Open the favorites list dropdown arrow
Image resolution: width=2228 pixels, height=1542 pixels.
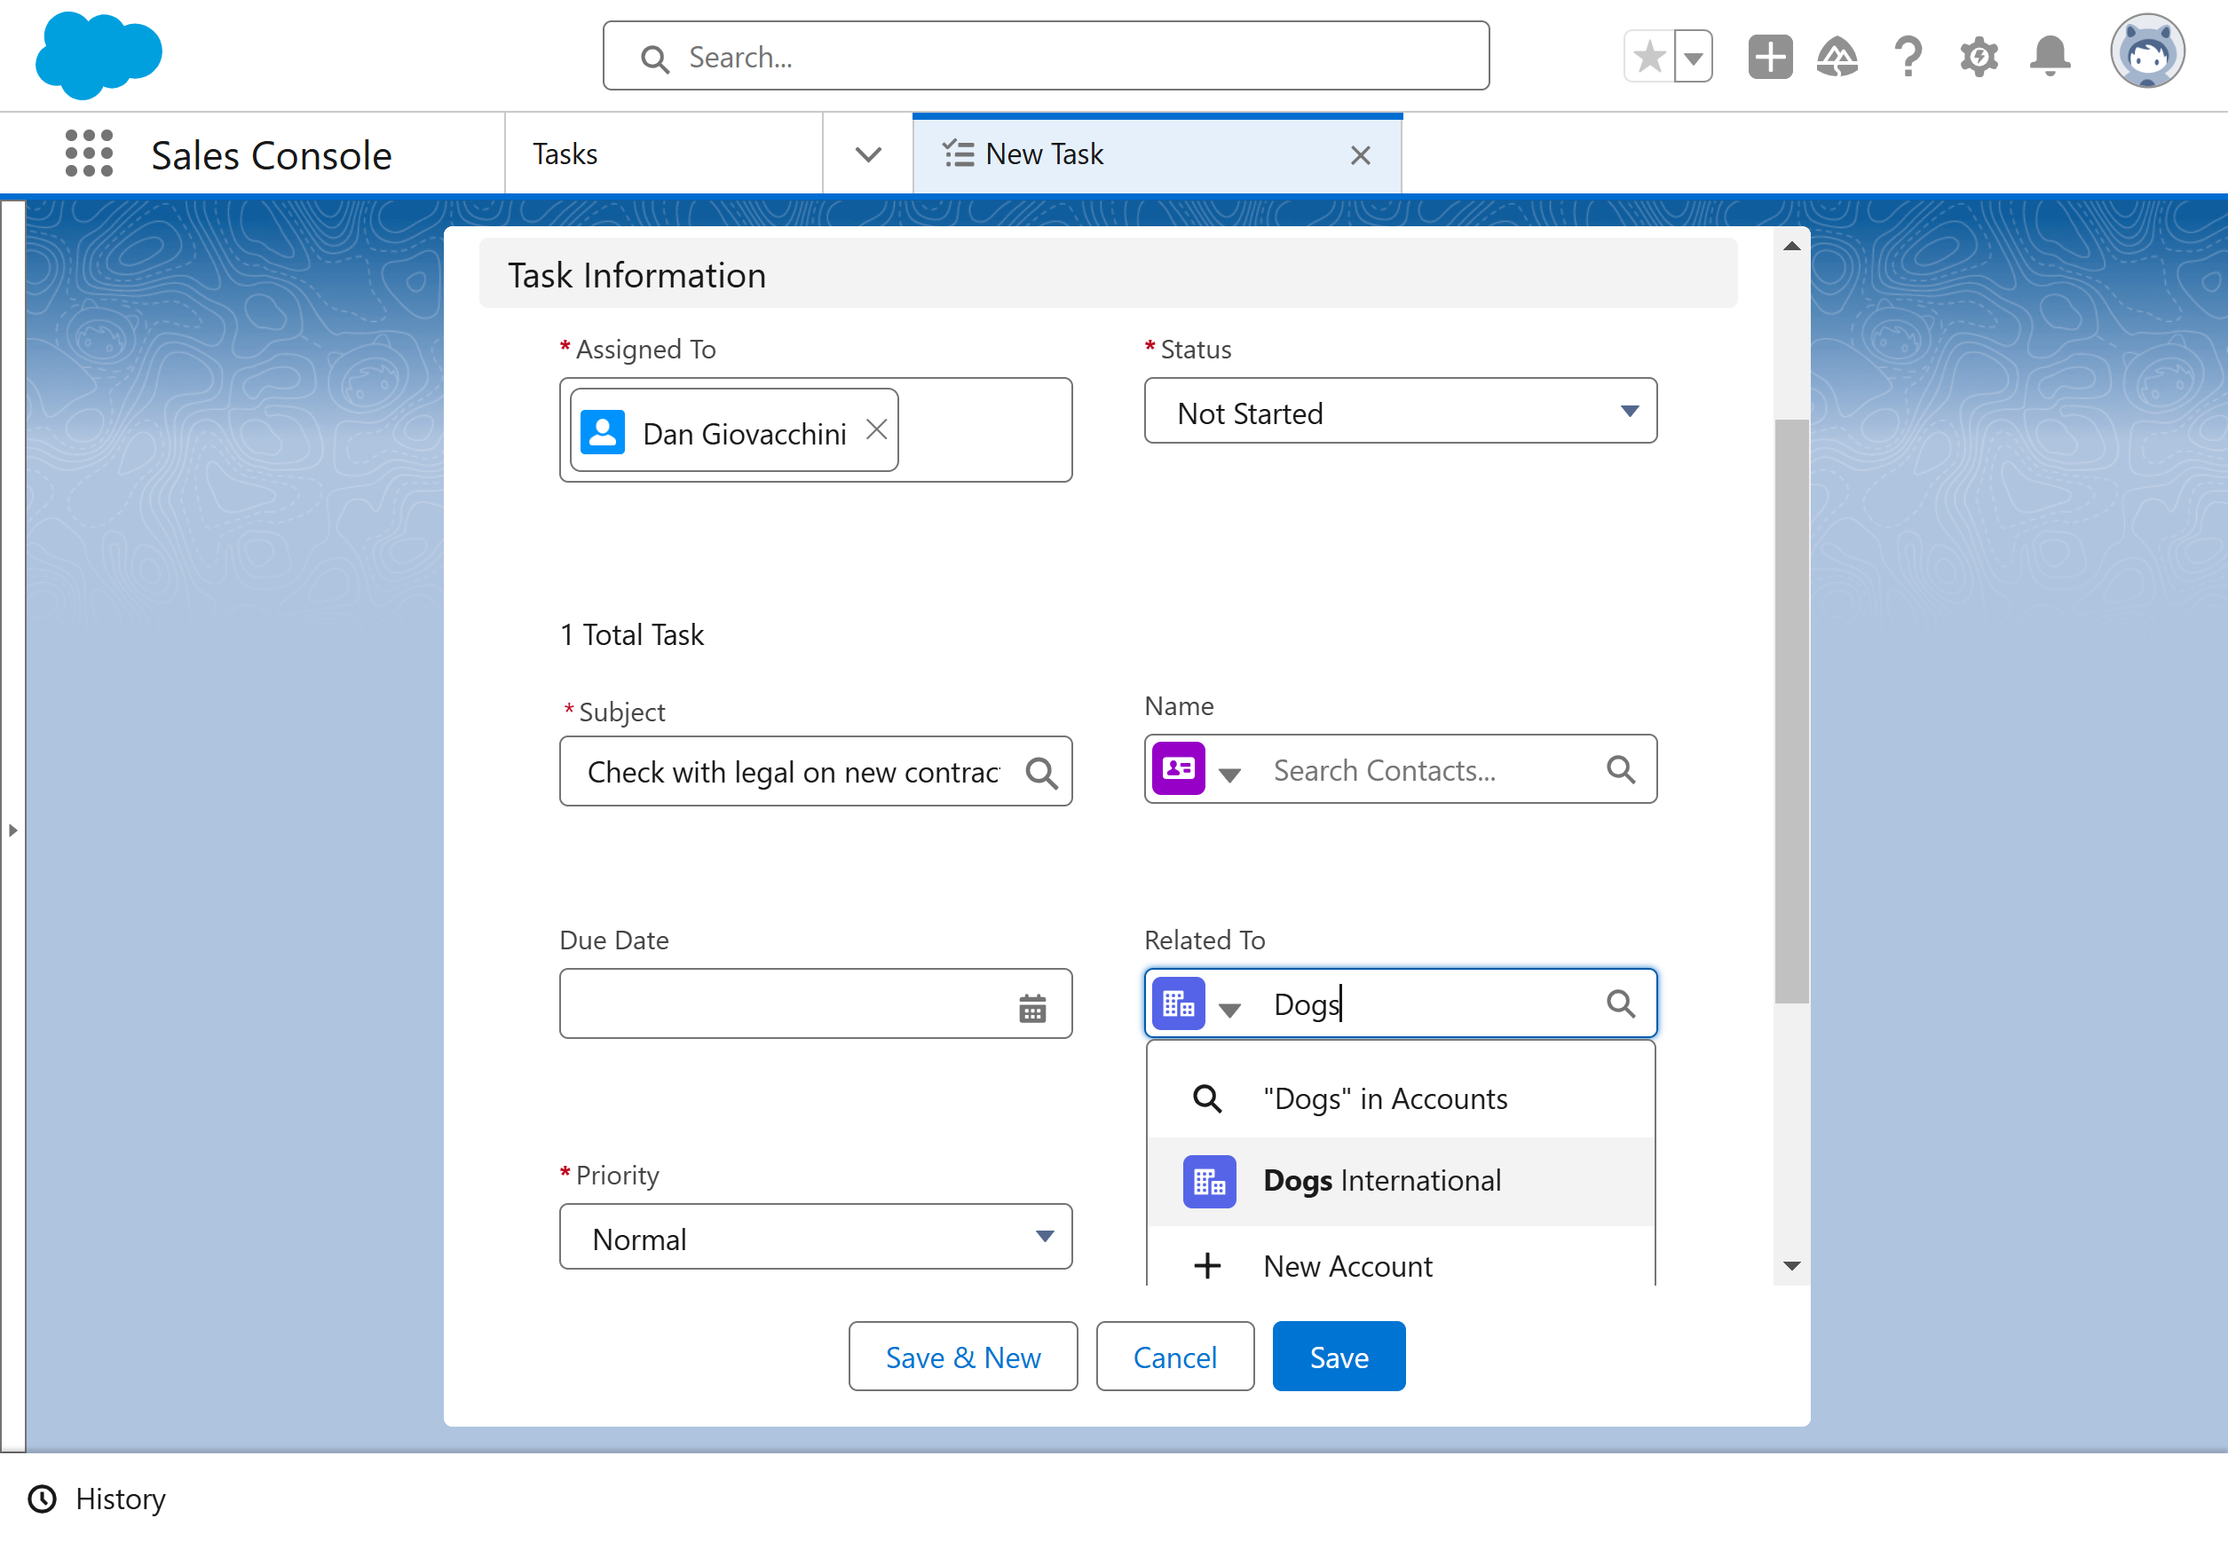click(x=1693, y=57)
